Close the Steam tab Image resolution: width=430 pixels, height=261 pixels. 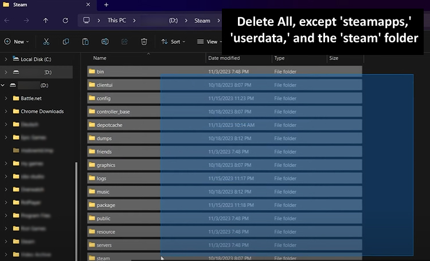coord(88,5)
